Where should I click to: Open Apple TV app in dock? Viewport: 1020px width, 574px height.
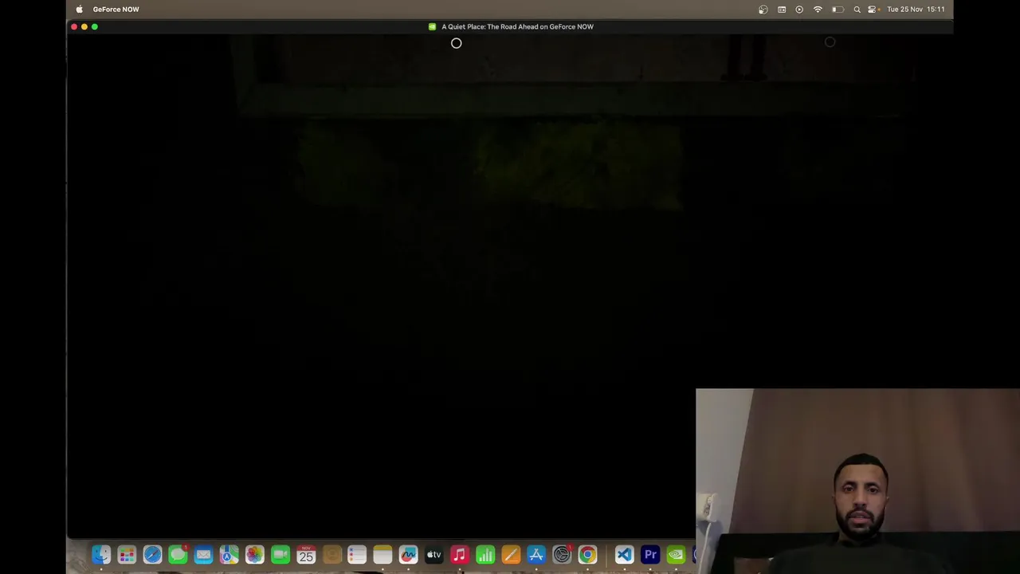coord(433,555)
